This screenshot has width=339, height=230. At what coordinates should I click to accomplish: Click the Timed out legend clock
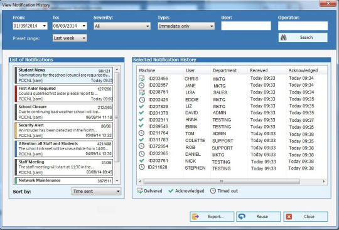(213, 190)
